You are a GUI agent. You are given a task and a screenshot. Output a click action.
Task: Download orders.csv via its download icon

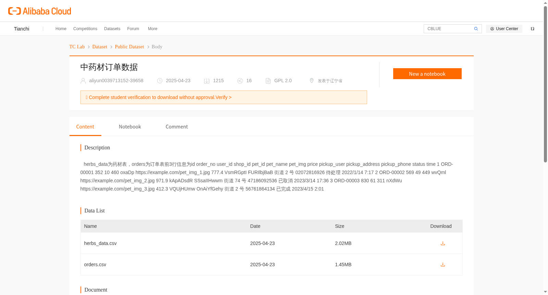click(x=443, y=265)
